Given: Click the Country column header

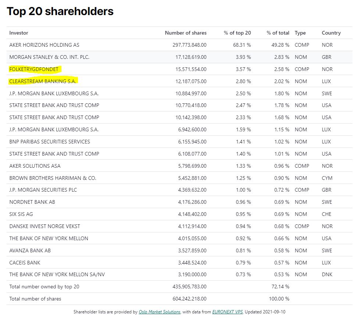Looking at the screenshot, I should point(331,33).
